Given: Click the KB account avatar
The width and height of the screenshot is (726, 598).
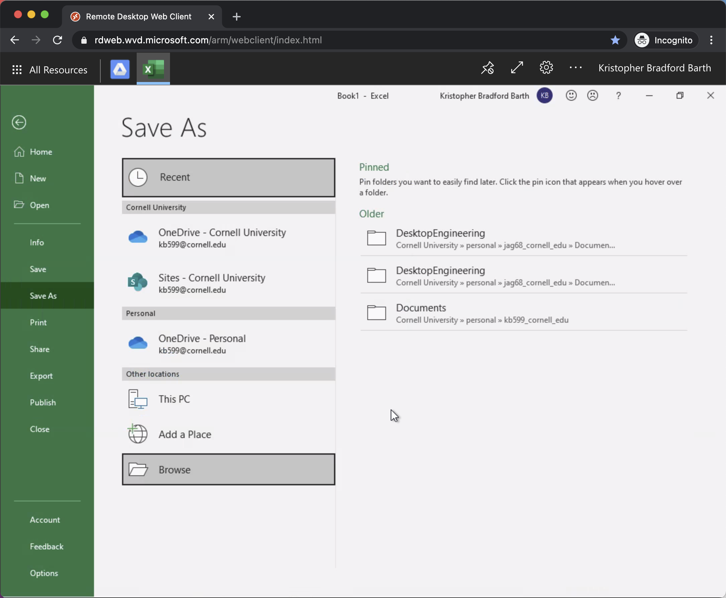Looking at the screenshot, I should [545, 95].
